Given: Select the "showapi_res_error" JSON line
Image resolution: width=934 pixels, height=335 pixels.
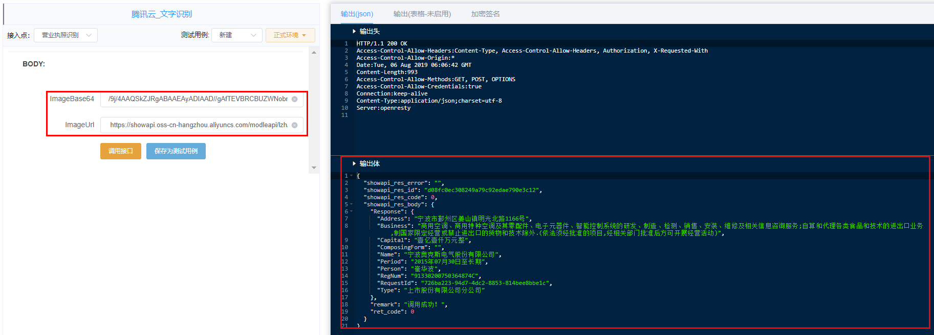Looking at the screenshot, I should pyautogui.click(x=404, y=183).
